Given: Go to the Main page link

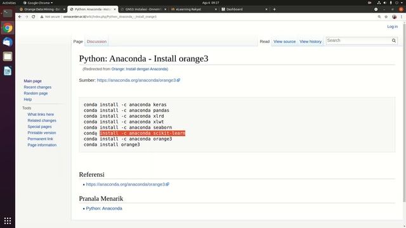Looking at the screenshot, I should point(32,81).
